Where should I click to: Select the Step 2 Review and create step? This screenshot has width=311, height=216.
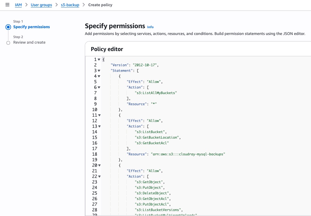8,42
